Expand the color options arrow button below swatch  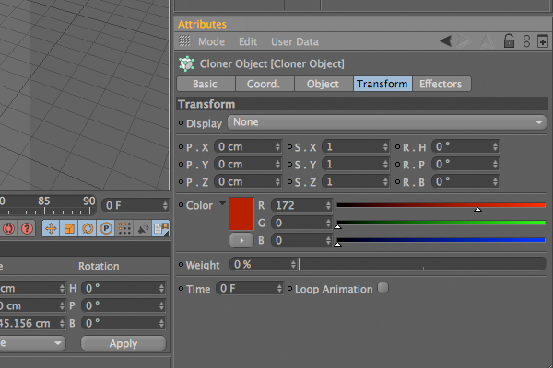point(241,240)
